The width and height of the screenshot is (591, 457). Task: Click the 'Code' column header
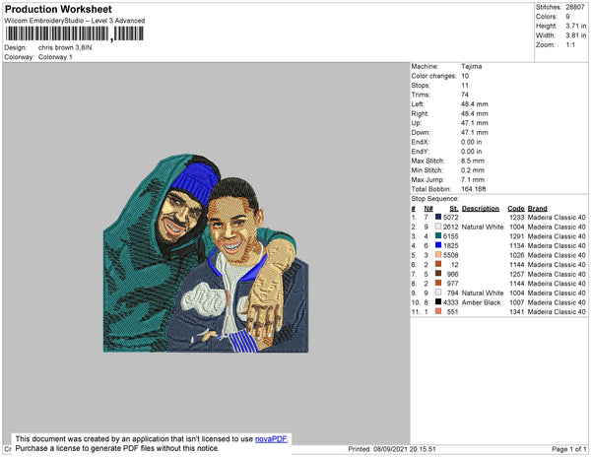tap(515, 209)
